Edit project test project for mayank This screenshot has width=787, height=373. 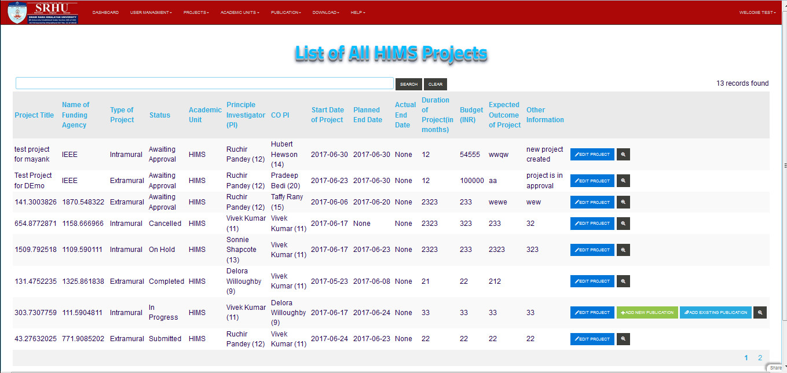click(592, 155)
